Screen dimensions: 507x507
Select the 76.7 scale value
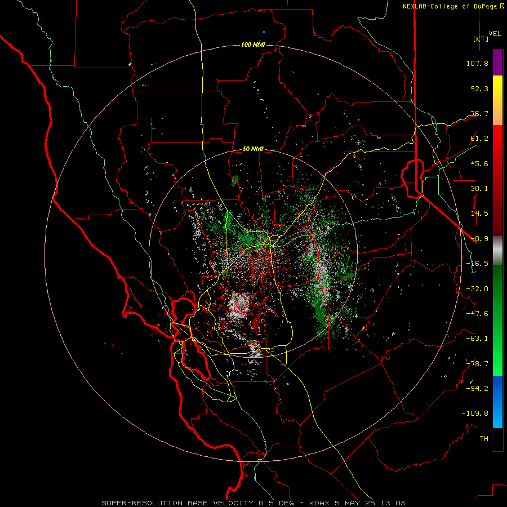click(479, 113)
